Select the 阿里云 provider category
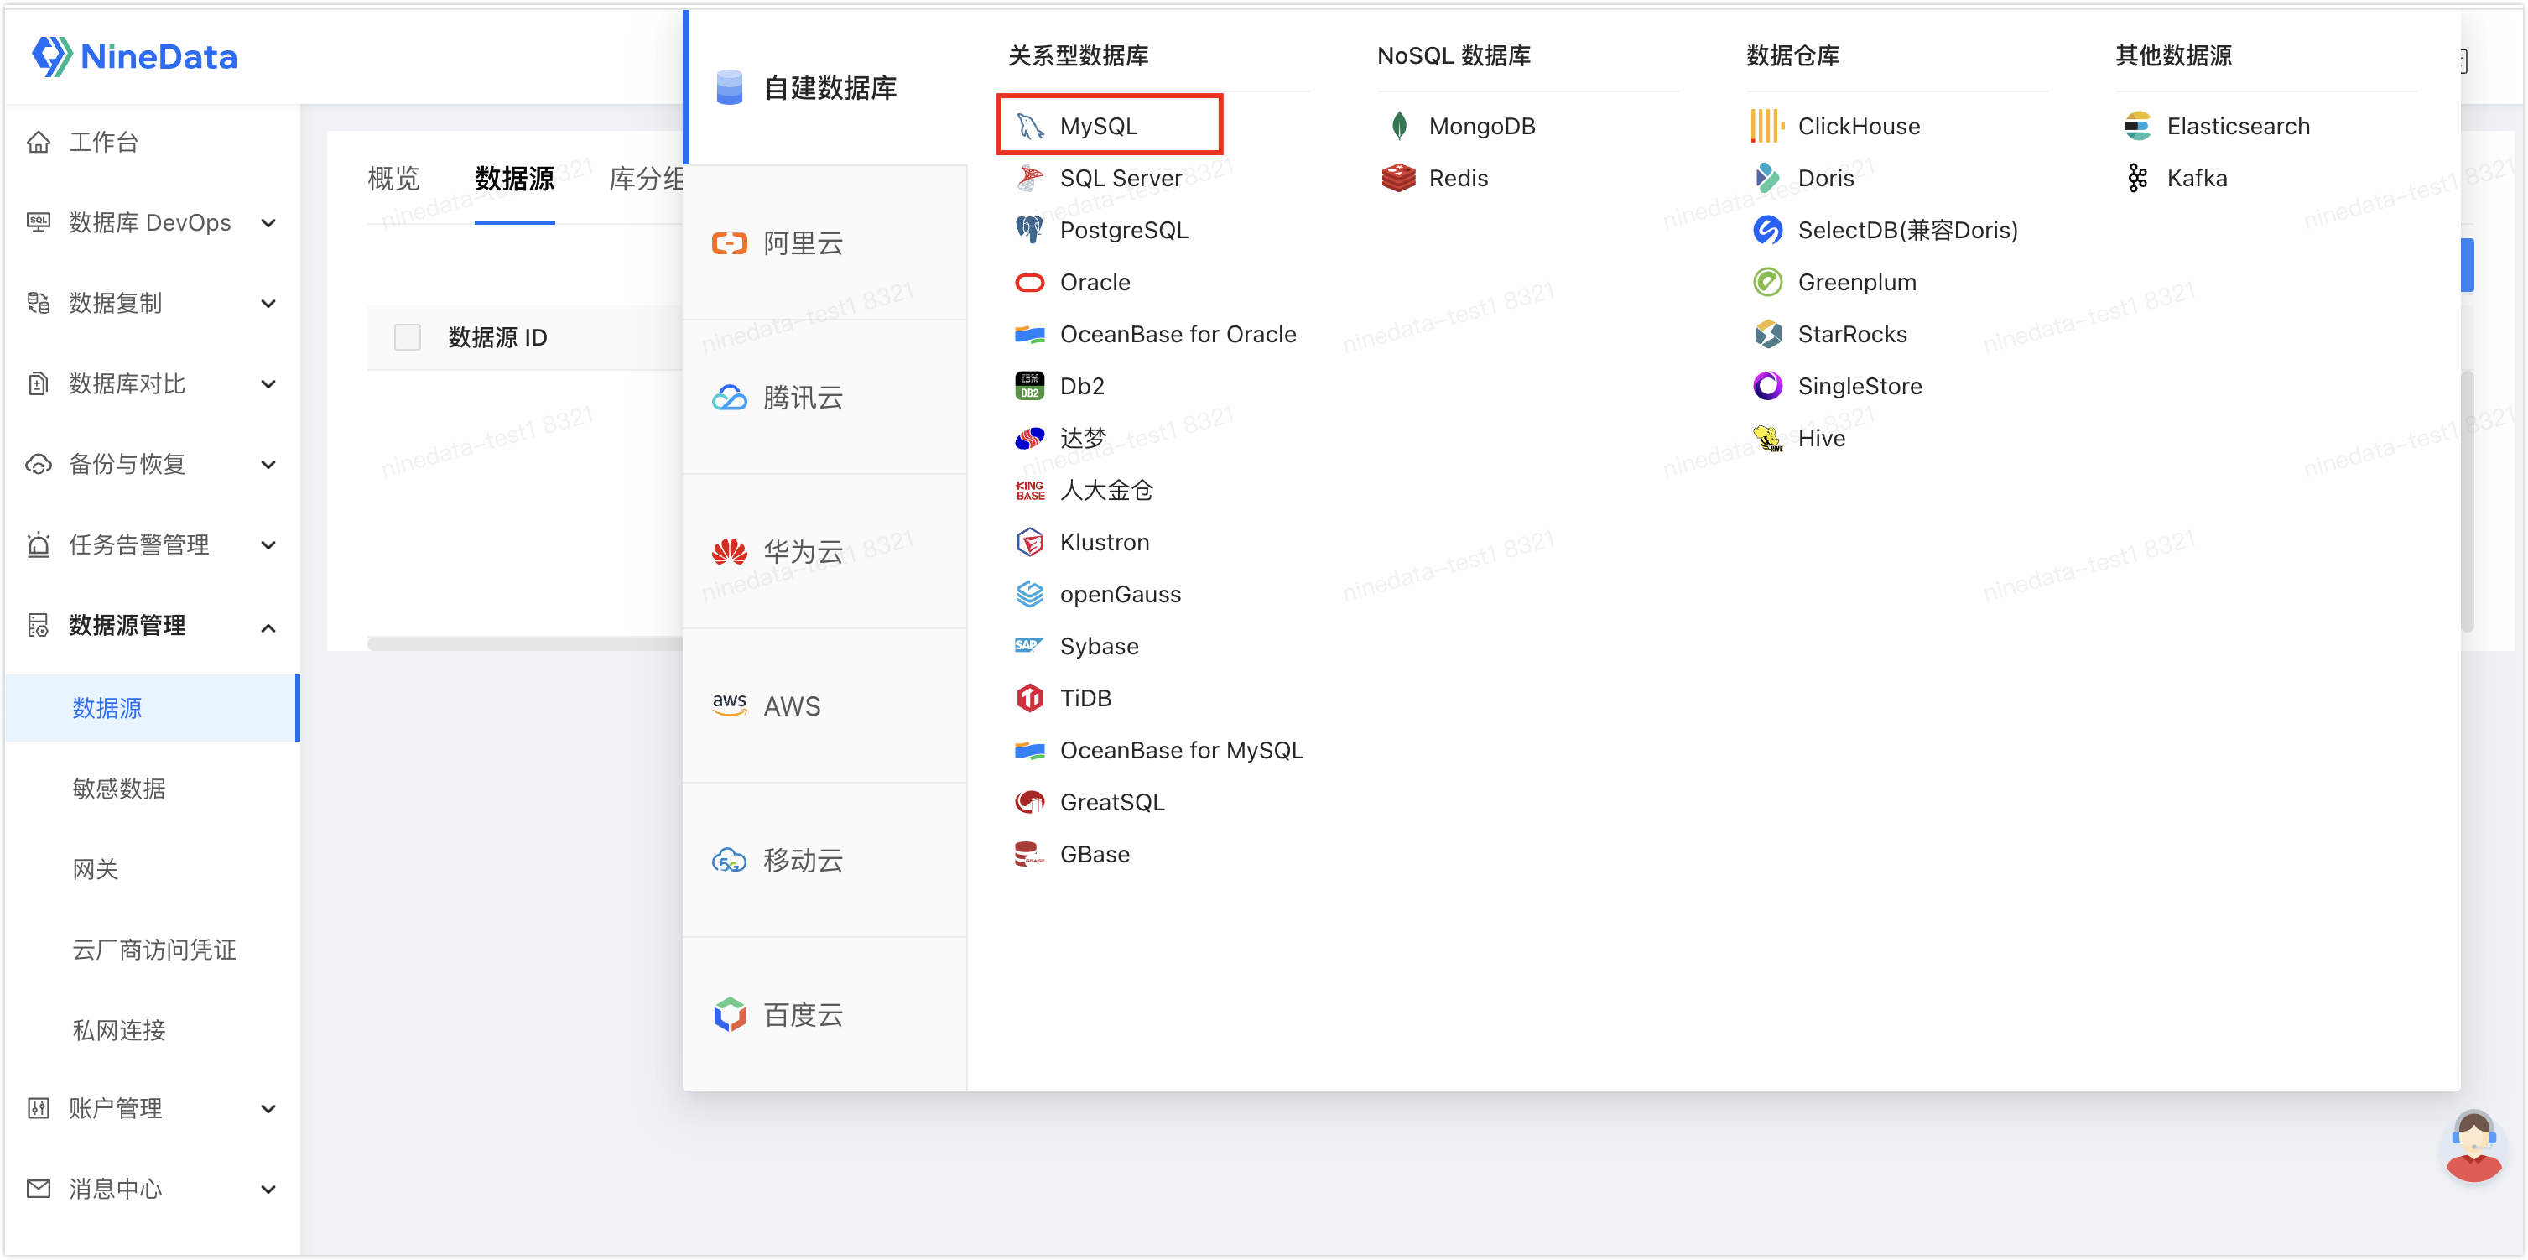The height and width of the screenshot is (1260, 2528). (x=803, y=243)
